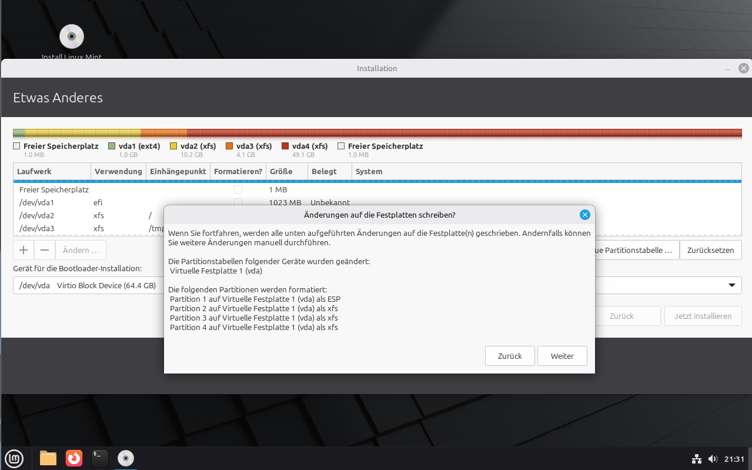Image resolution: width=752 pixels, height=470 pixels.
Task: Click the plus button to add partition
Action: click(24, 250)
